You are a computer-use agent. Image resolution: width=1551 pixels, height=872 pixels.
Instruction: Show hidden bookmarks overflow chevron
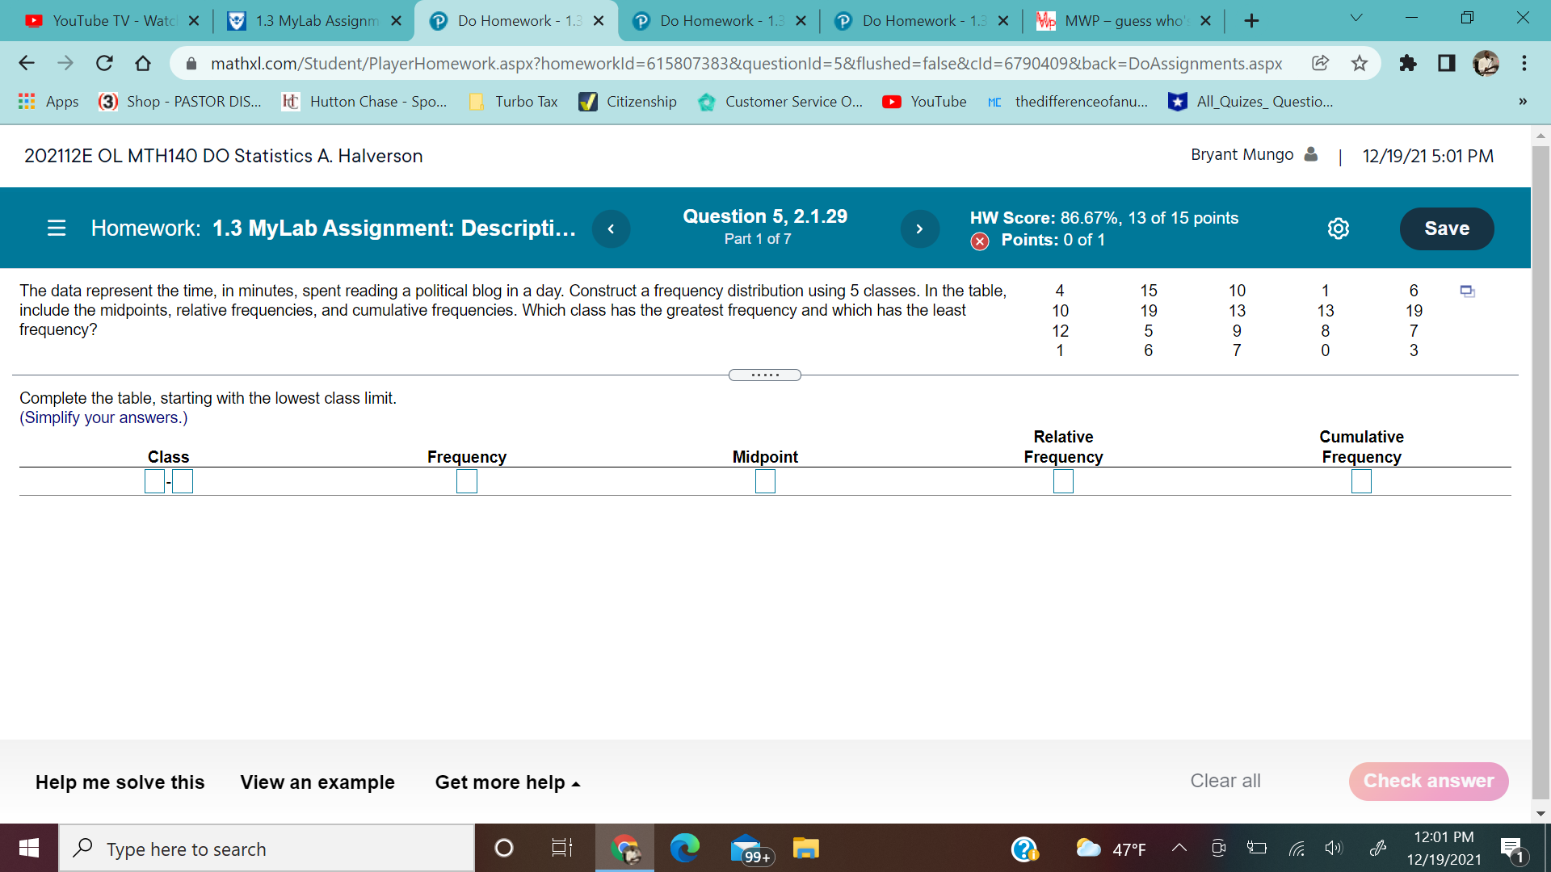(1522, 102)
